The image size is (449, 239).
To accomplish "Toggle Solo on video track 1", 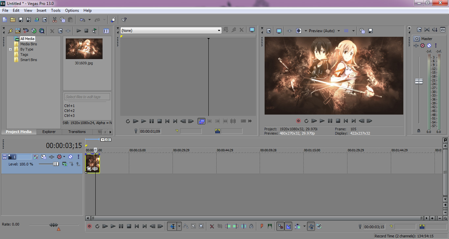I will pos(78,157).
